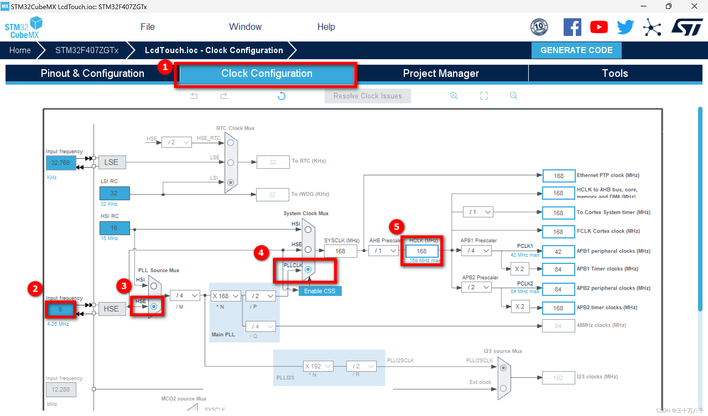Screen dimensions: 708x416
Task: Open the ST YouTube channel icon
Action: pyautogui.click(x=599, y=27)
